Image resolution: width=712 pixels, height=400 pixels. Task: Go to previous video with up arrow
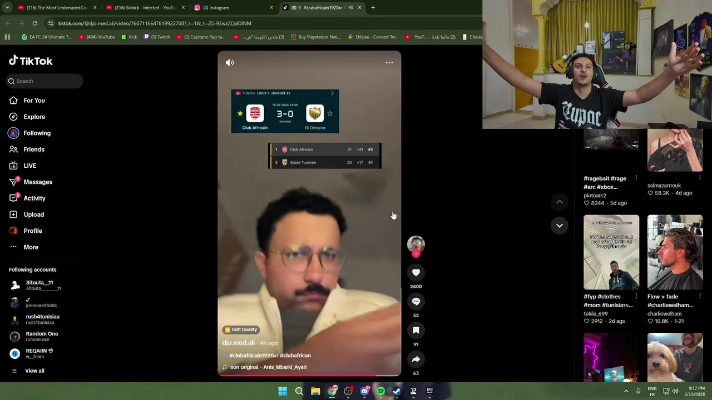[560, 202]
